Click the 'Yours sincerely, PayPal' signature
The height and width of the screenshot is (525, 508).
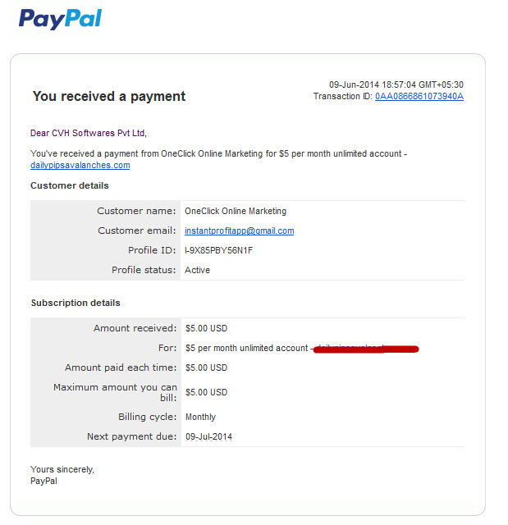62,476
